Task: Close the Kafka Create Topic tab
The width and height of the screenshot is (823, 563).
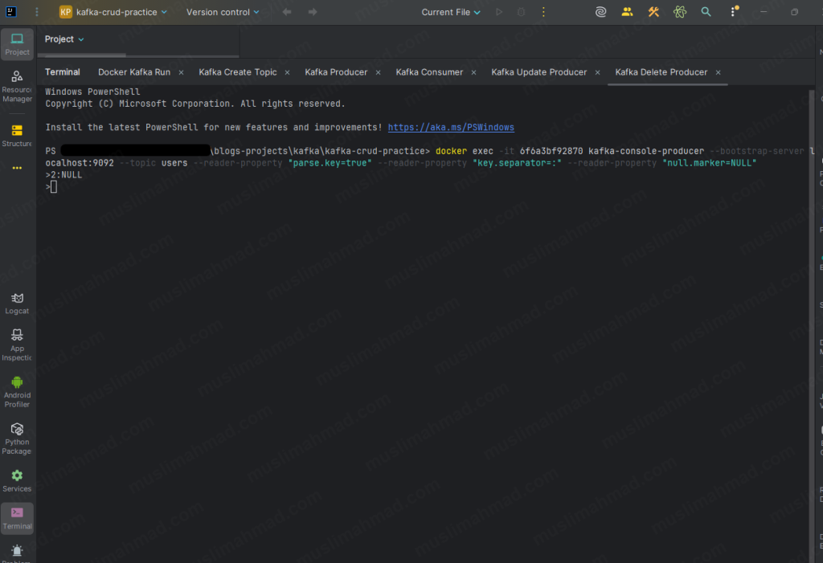Action: coord(287,72)
